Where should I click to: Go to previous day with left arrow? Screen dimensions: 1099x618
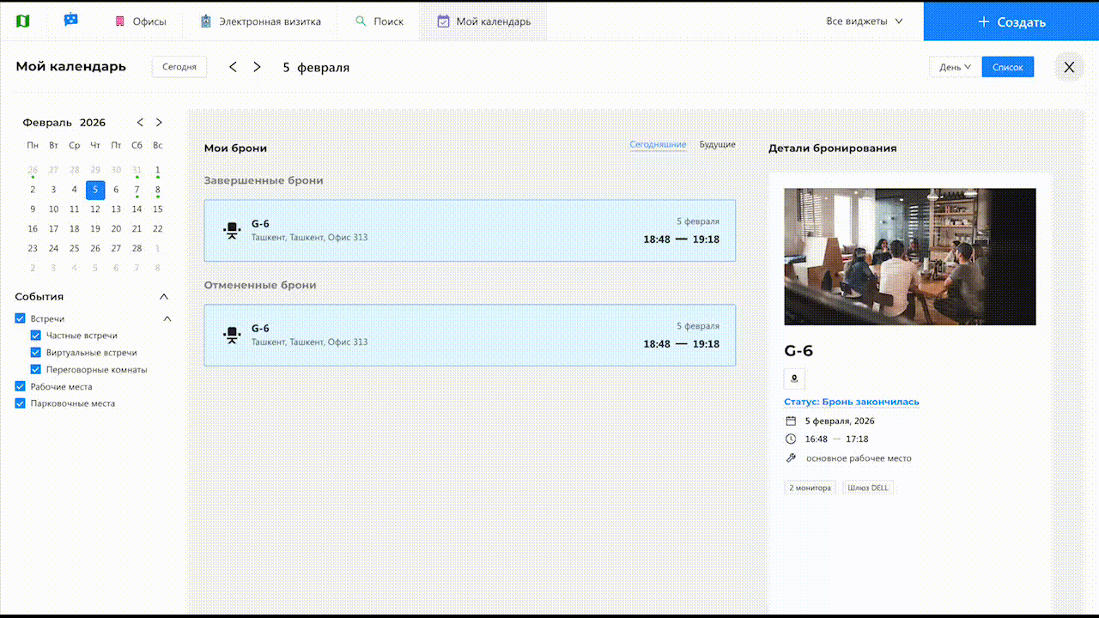tap(233, 67)
